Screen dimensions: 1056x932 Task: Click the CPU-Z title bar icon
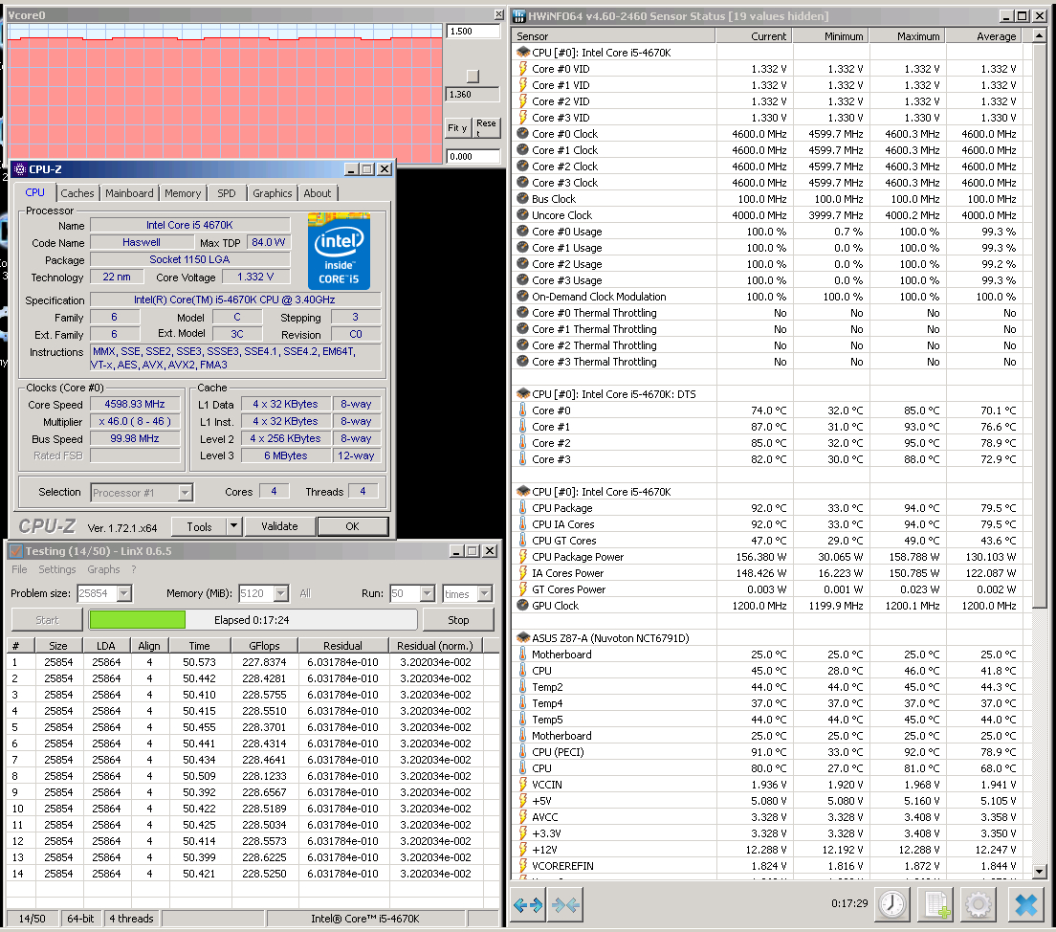point(19,169)
